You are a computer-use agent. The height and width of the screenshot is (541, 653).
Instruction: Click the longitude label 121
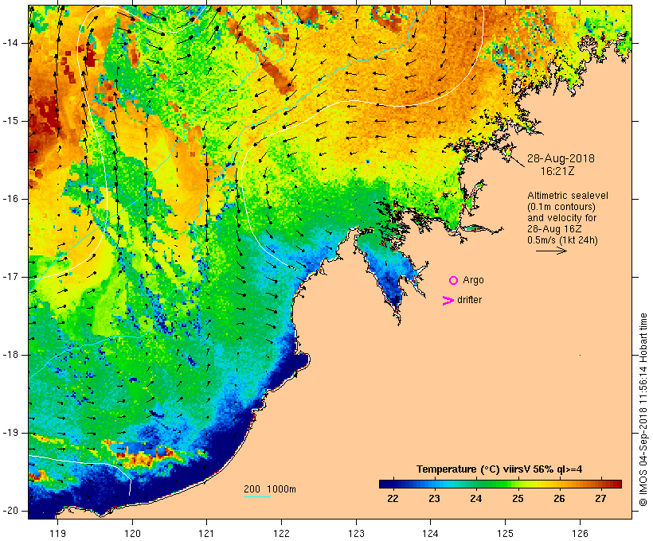pos(206,533)
